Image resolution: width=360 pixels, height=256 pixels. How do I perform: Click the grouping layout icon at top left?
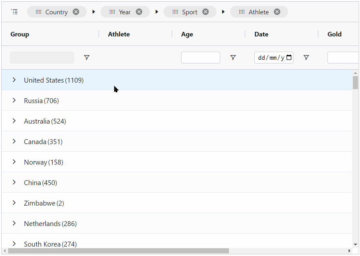[x=14, y=11]
